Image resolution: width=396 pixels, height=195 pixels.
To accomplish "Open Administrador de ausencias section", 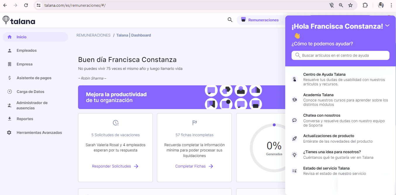I will [32, 106].
